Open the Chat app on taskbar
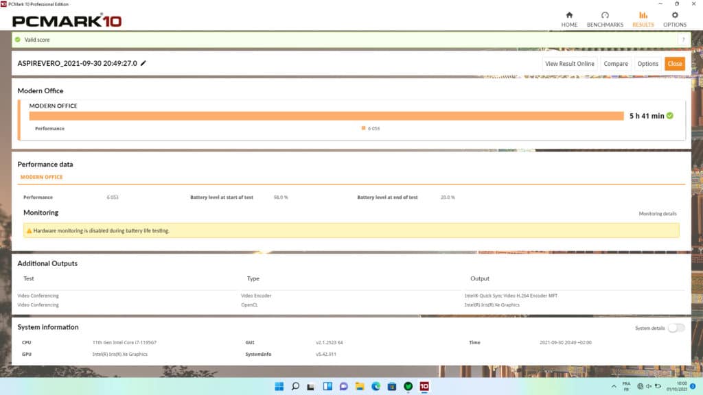Viewport: 703px width, 395px height. coord(343,386)
